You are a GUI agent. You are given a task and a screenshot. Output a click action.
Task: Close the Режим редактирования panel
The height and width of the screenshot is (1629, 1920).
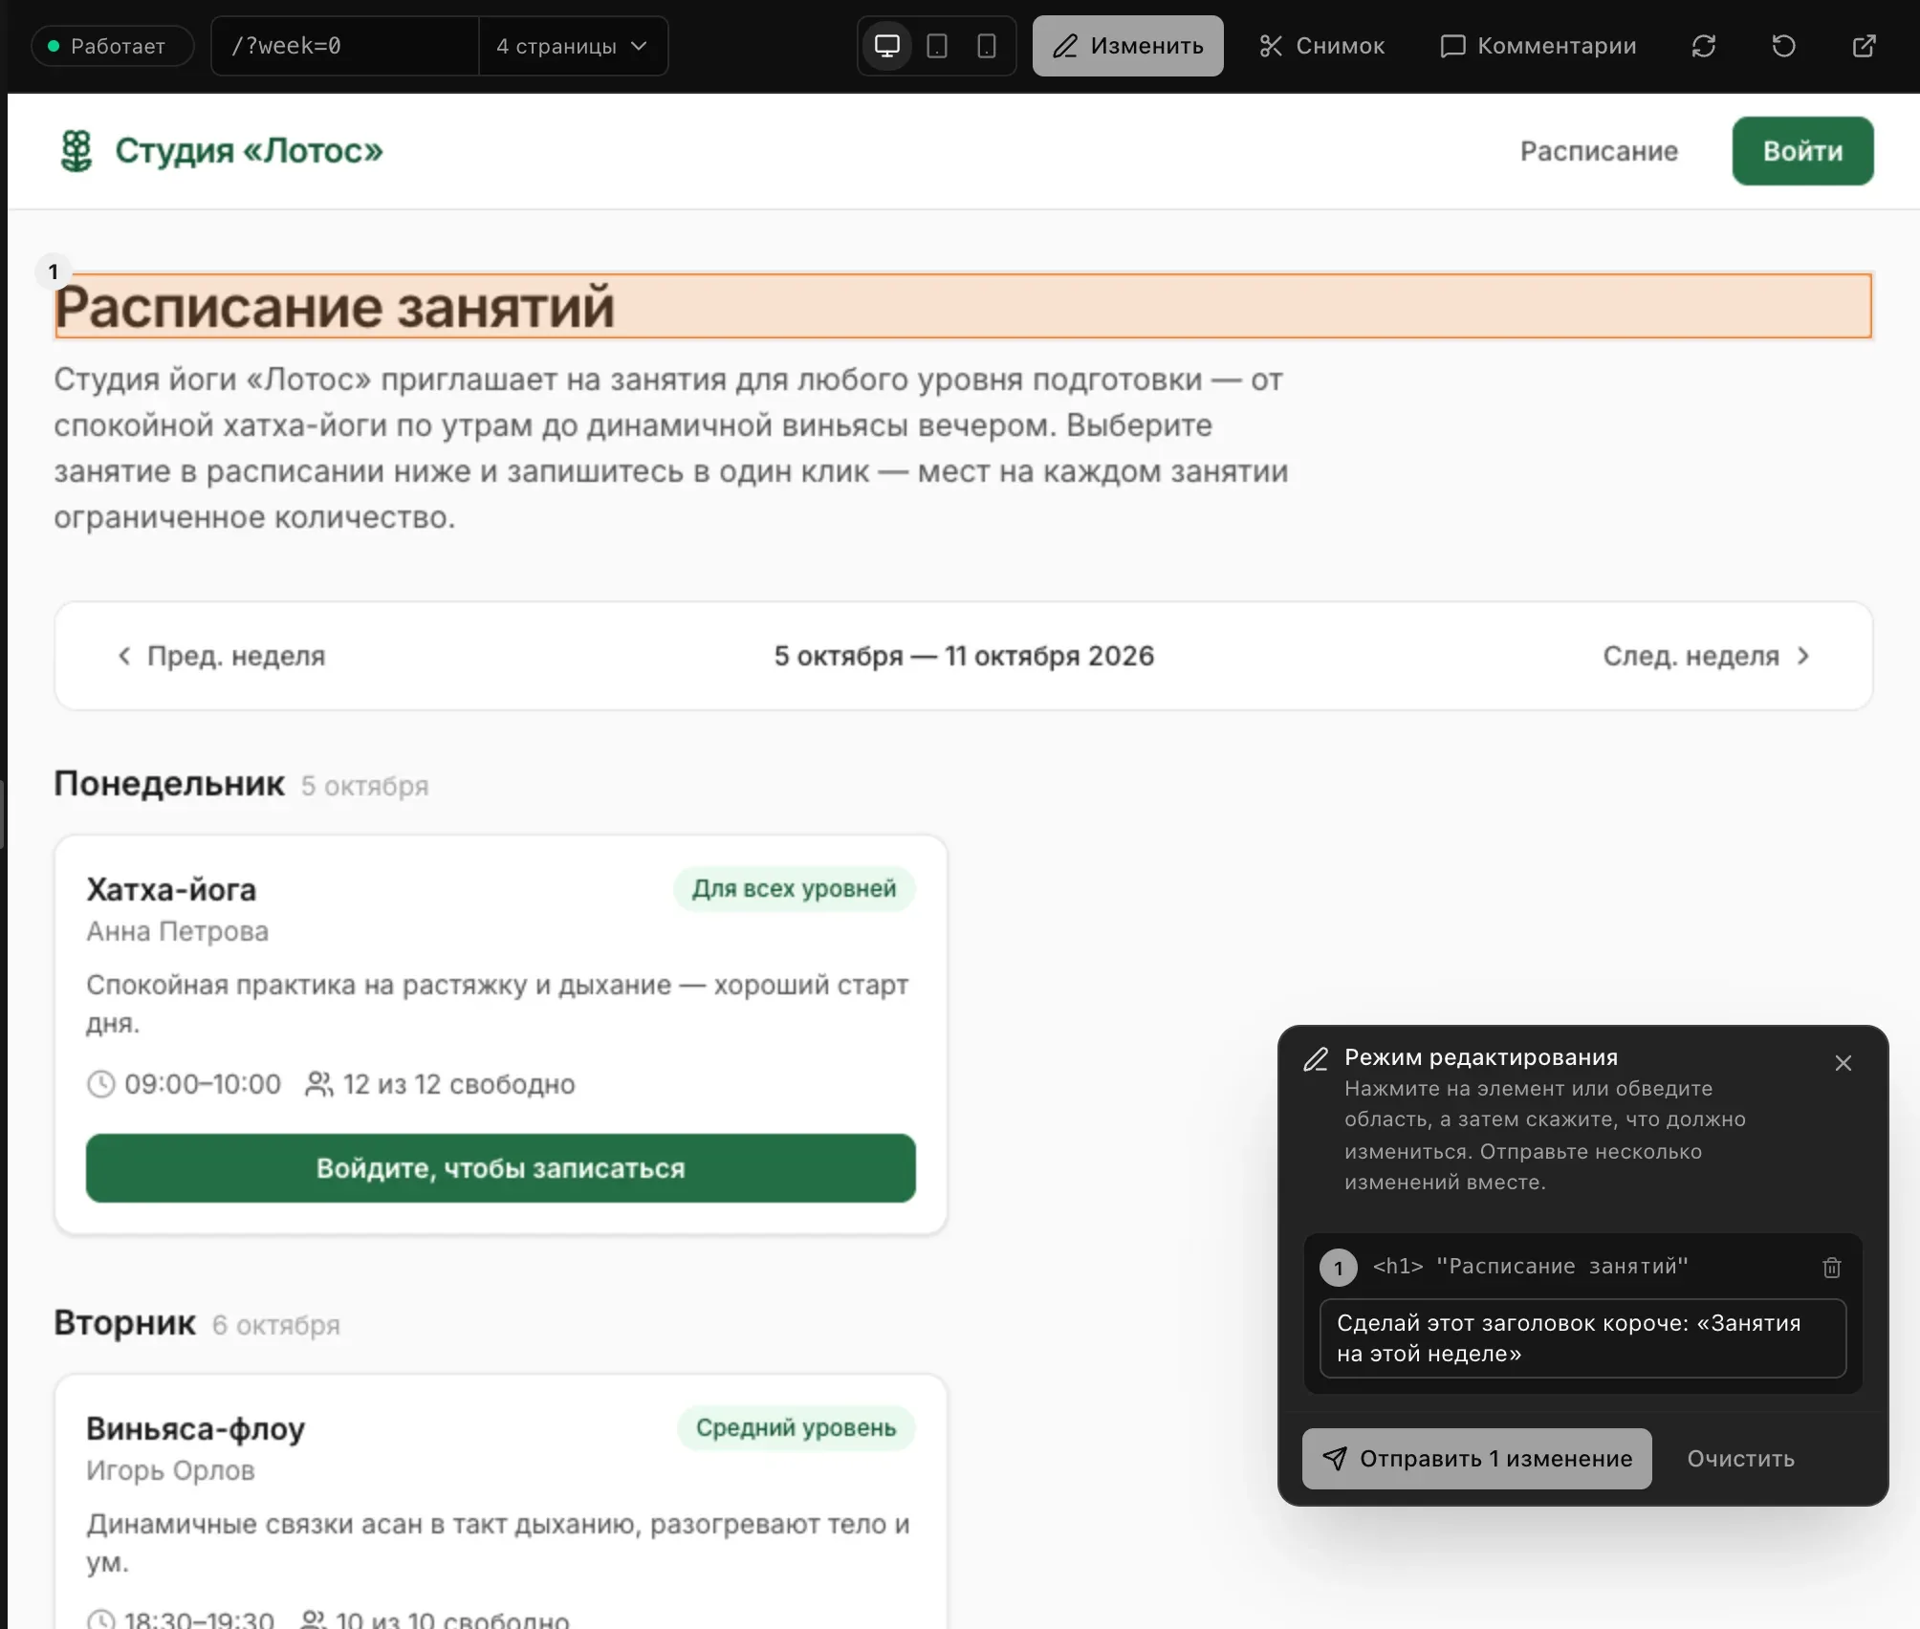click(x=1844, y=1063)
